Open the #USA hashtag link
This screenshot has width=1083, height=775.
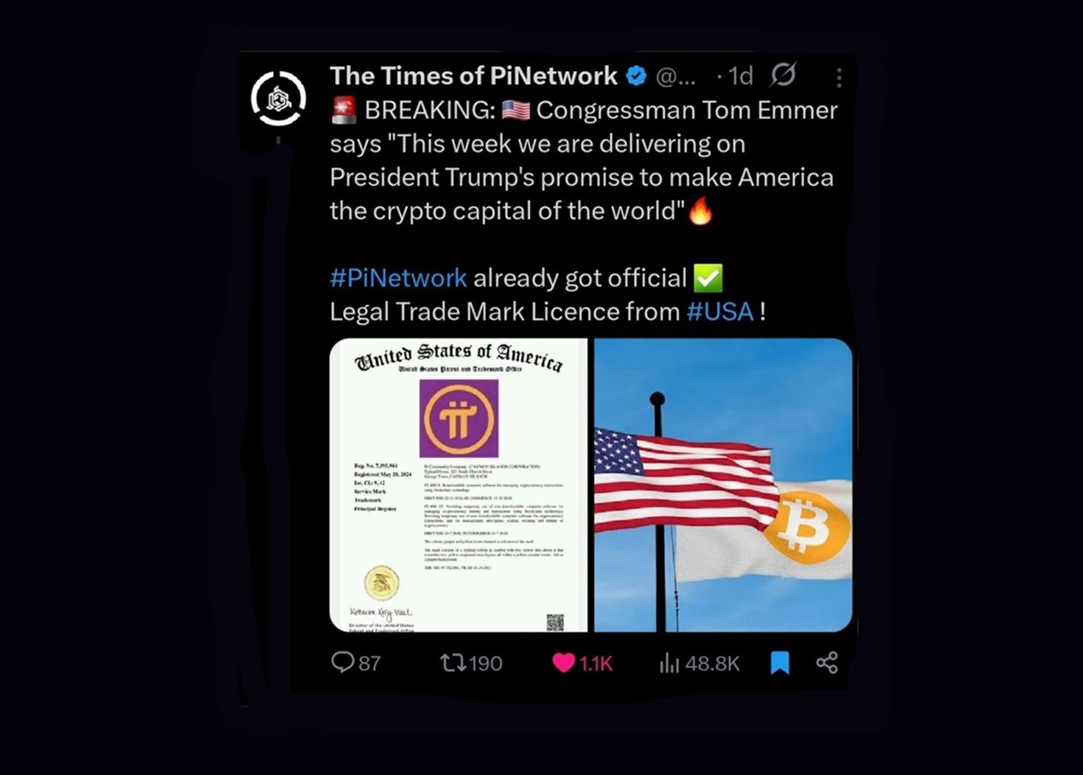720,312
